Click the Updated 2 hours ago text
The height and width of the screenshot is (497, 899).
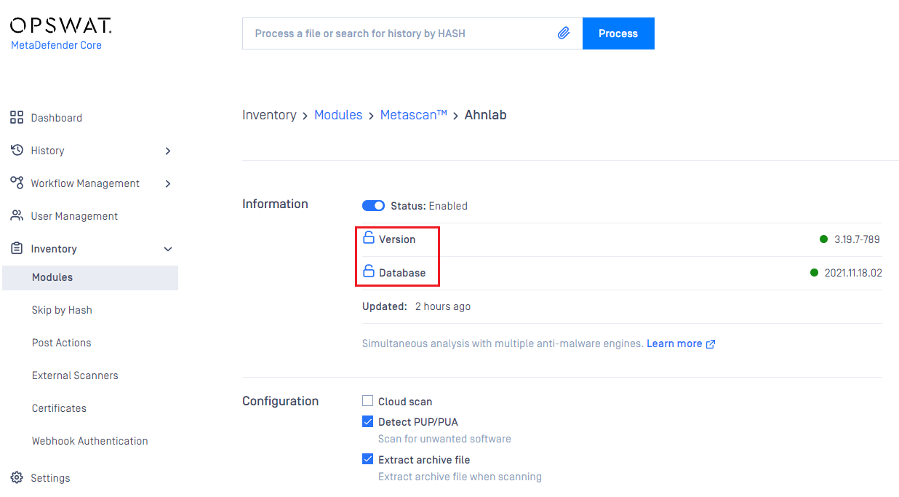[416, 306]
